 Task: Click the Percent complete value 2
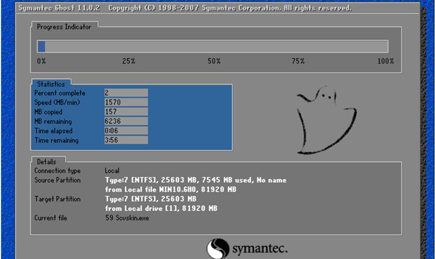coord(126,93)
